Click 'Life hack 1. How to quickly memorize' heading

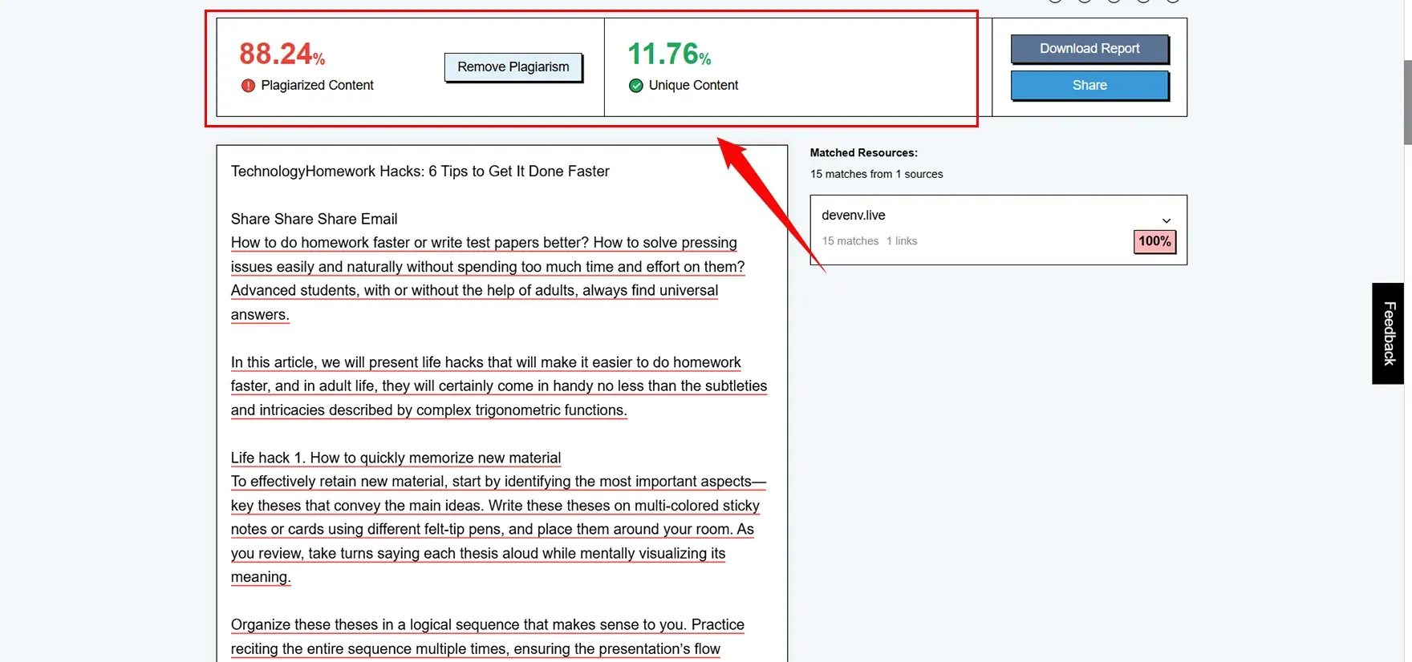click(x=396, y=458)
